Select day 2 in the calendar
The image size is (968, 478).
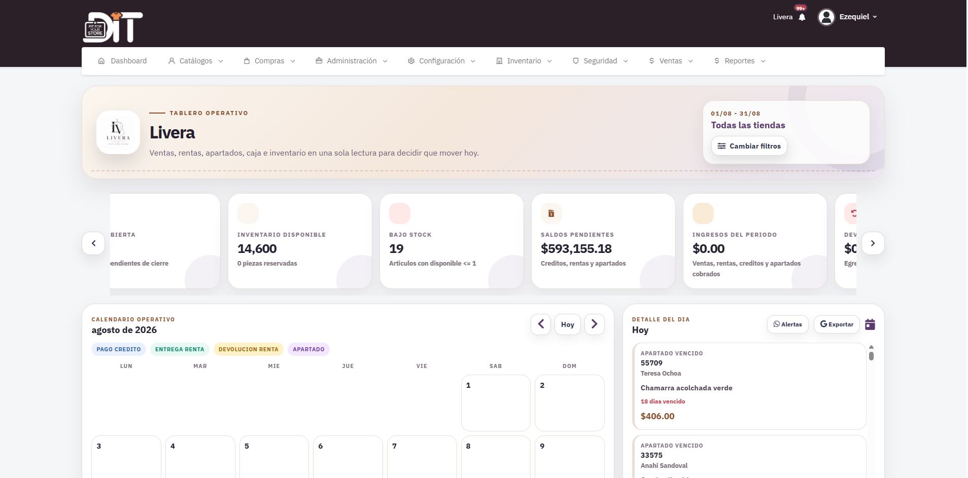(570, 403)
